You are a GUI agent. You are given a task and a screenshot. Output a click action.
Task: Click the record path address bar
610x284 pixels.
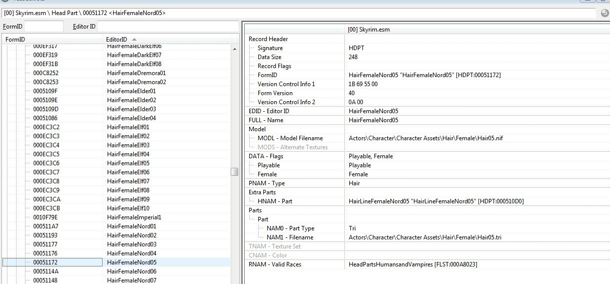[x=299, y=13]
